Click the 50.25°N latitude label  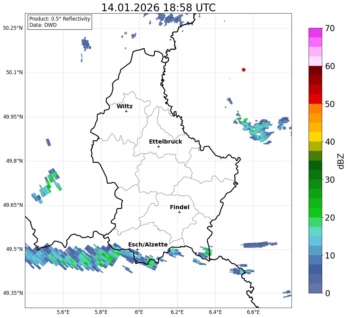click(13, 28)
